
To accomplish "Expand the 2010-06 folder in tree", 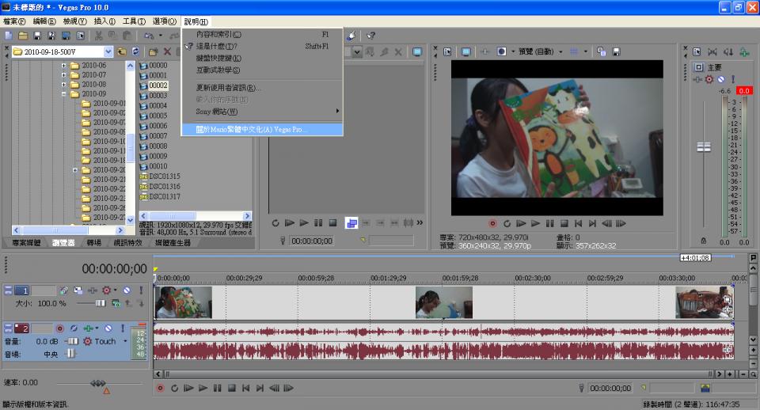I will [x=63, y=66].
